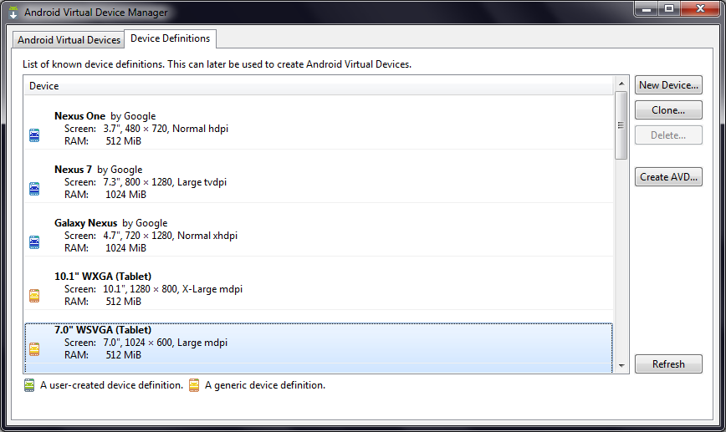The image size is (726, 432).
Task: Click "A user-created device definition." legend text
Action: tap(111, 385)
